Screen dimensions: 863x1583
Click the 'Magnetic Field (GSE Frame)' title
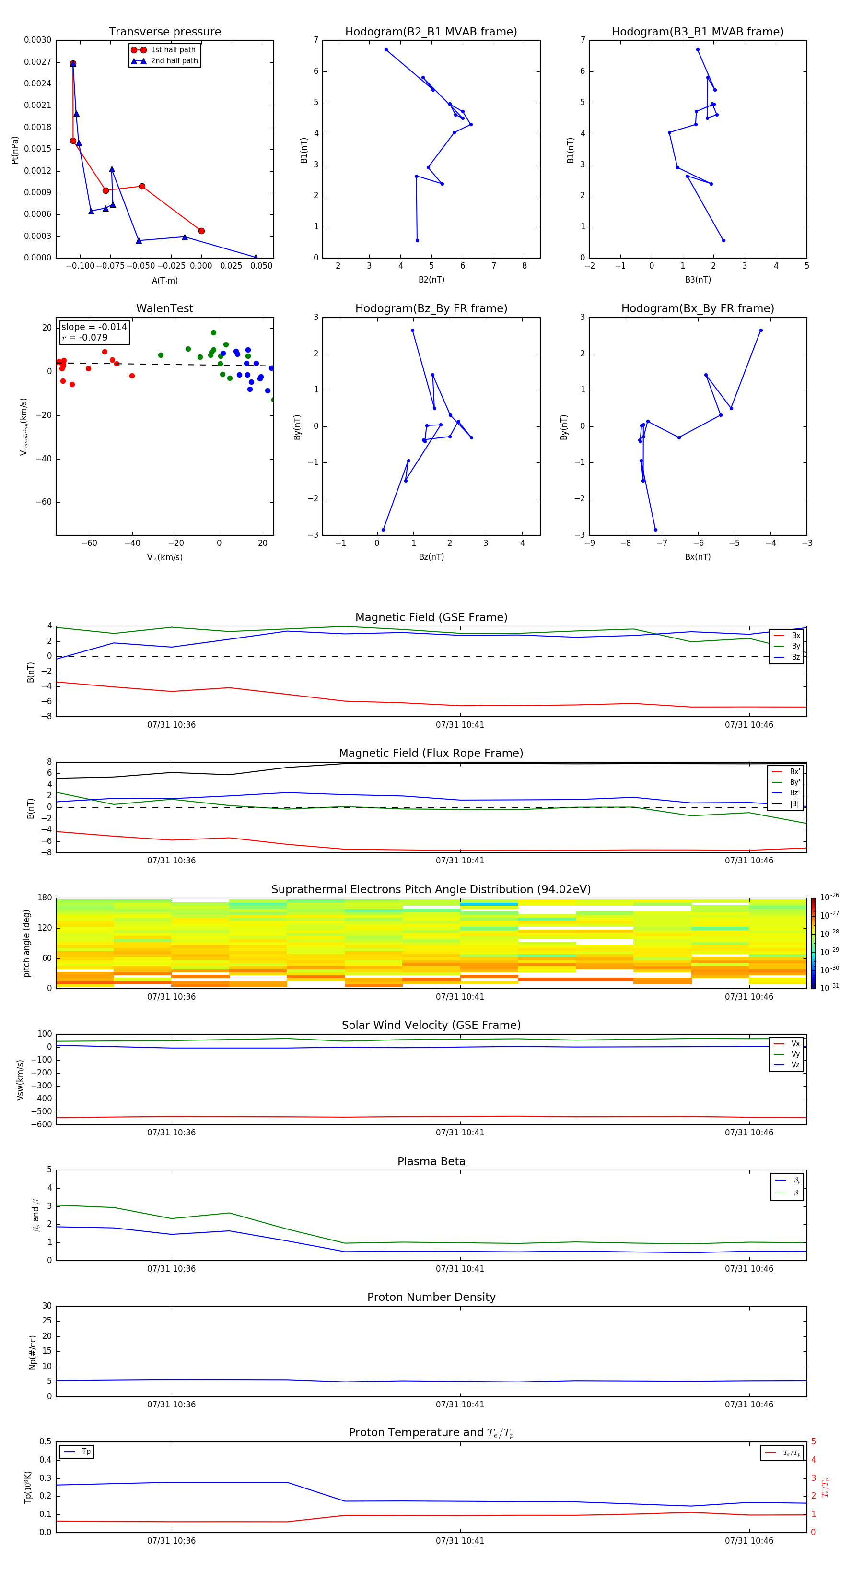[431, 617]
